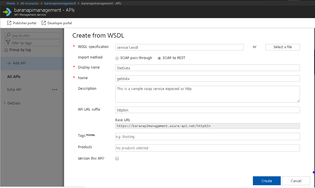Click the 'Tags' PREVIEW label

(86, 135)
